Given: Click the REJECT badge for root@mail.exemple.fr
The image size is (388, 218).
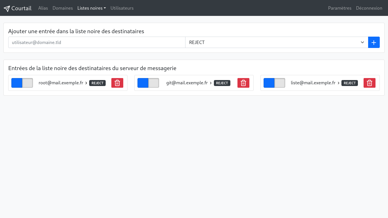Looking at the screenshot, I should click(97, 83).
